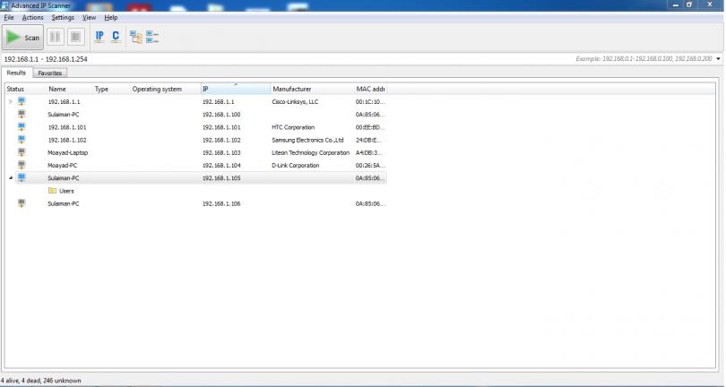Open the Settings menu
This screenshot has width=726, height=387.
point(63,18)
